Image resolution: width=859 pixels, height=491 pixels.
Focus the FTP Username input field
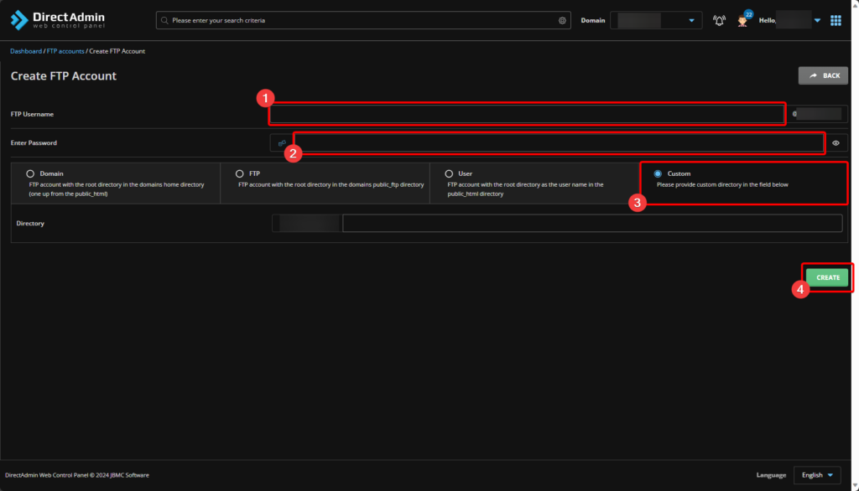pyautogui.click(x=527, y=114)
